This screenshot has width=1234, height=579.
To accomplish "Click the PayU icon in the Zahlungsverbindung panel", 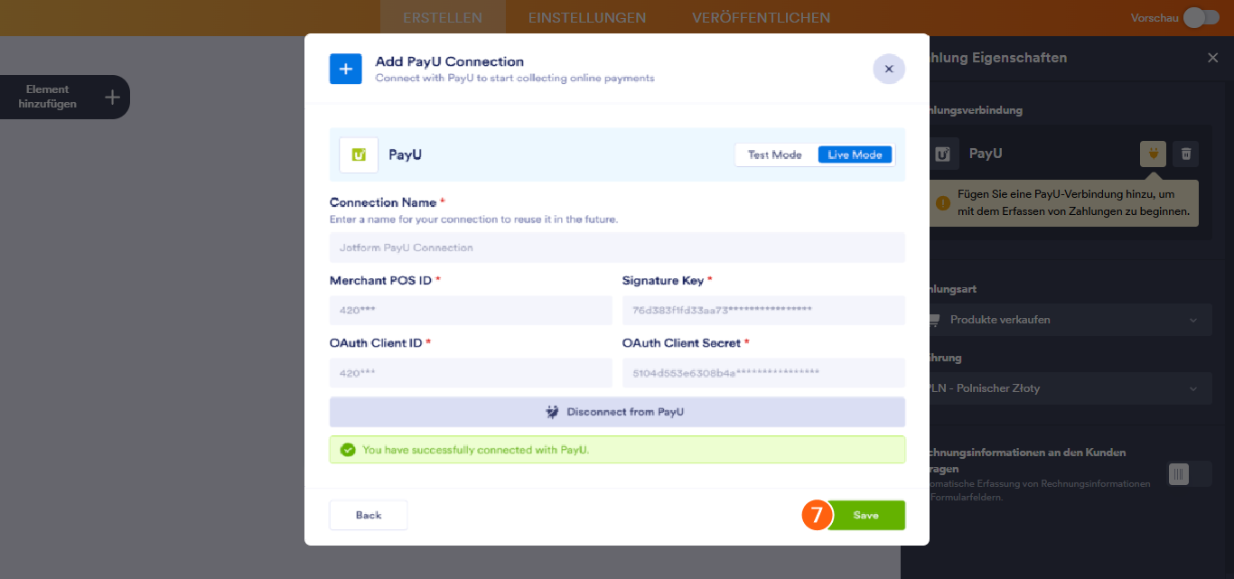I will (x=942, y=154).
